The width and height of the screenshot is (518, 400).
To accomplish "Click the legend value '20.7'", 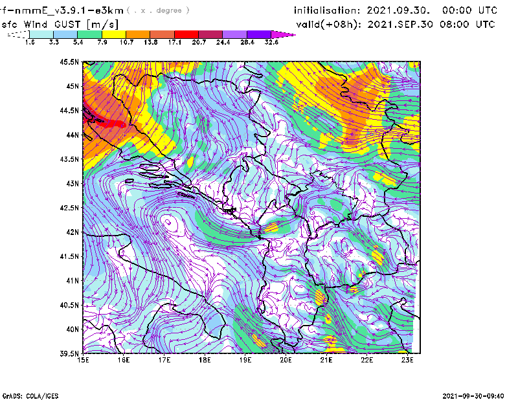I will (x=199, y=42).
